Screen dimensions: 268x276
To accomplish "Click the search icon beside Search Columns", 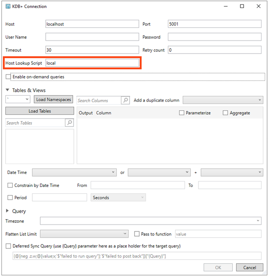I will point(125,101).
